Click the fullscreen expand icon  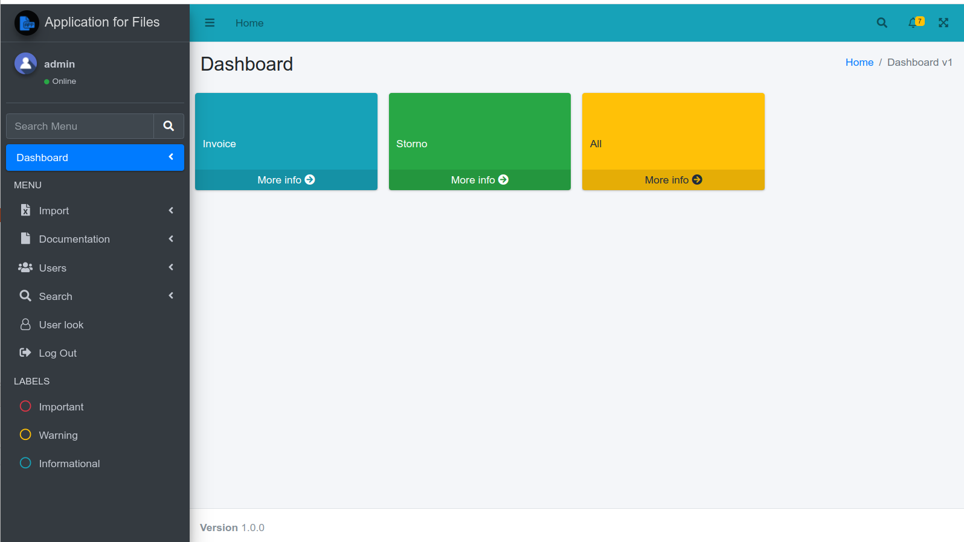click(x=943, y=23)
